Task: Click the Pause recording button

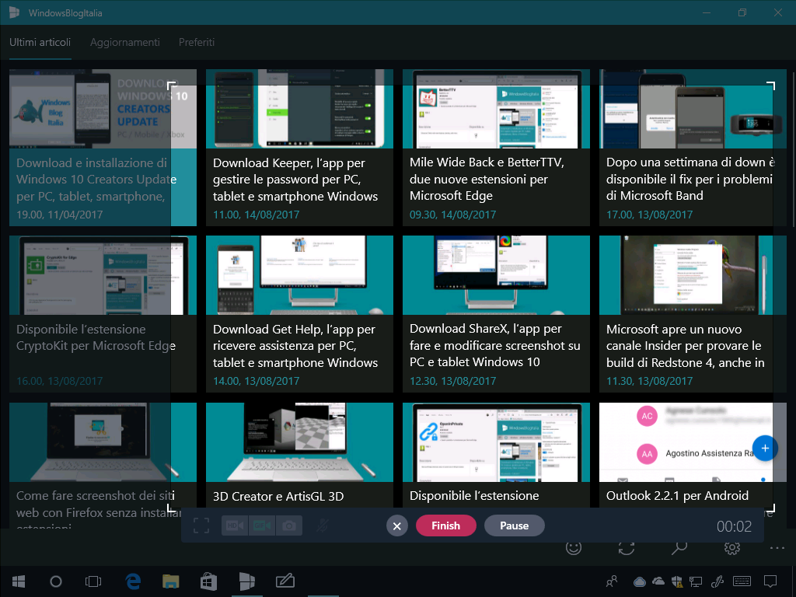Action: click(515, 526)
